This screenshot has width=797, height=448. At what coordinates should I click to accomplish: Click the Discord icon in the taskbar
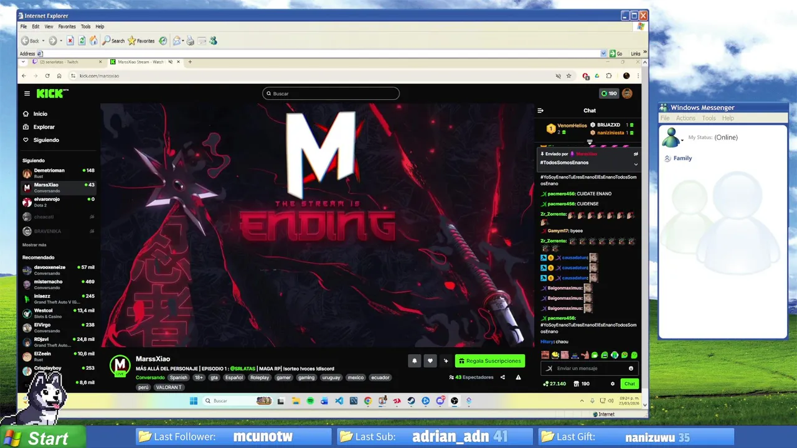click(440, 401)
